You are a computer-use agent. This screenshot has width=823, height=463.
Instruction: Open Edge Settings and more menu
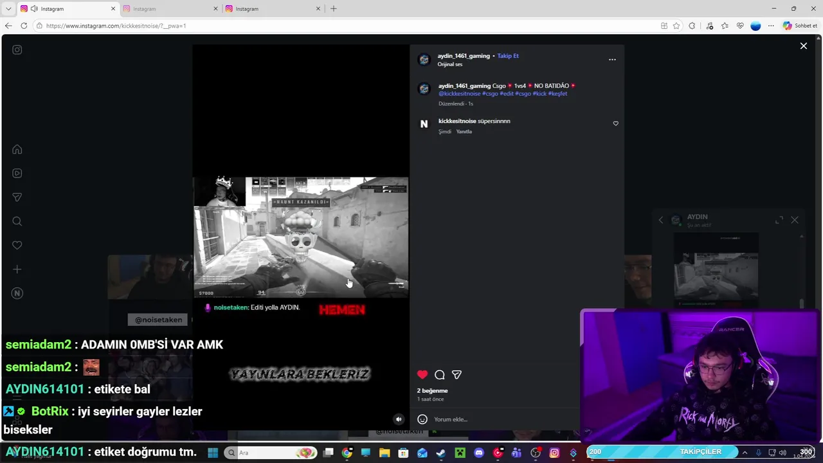[x=771, y=26]
